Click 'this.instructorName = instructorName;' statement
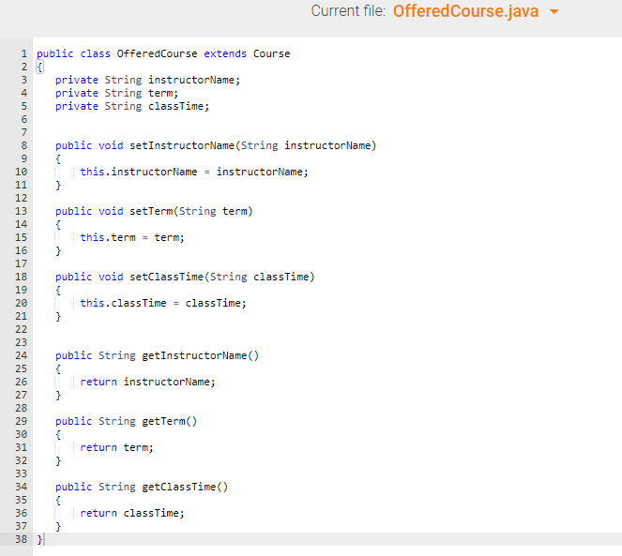 pyautogui.click(x=194, y=172)
